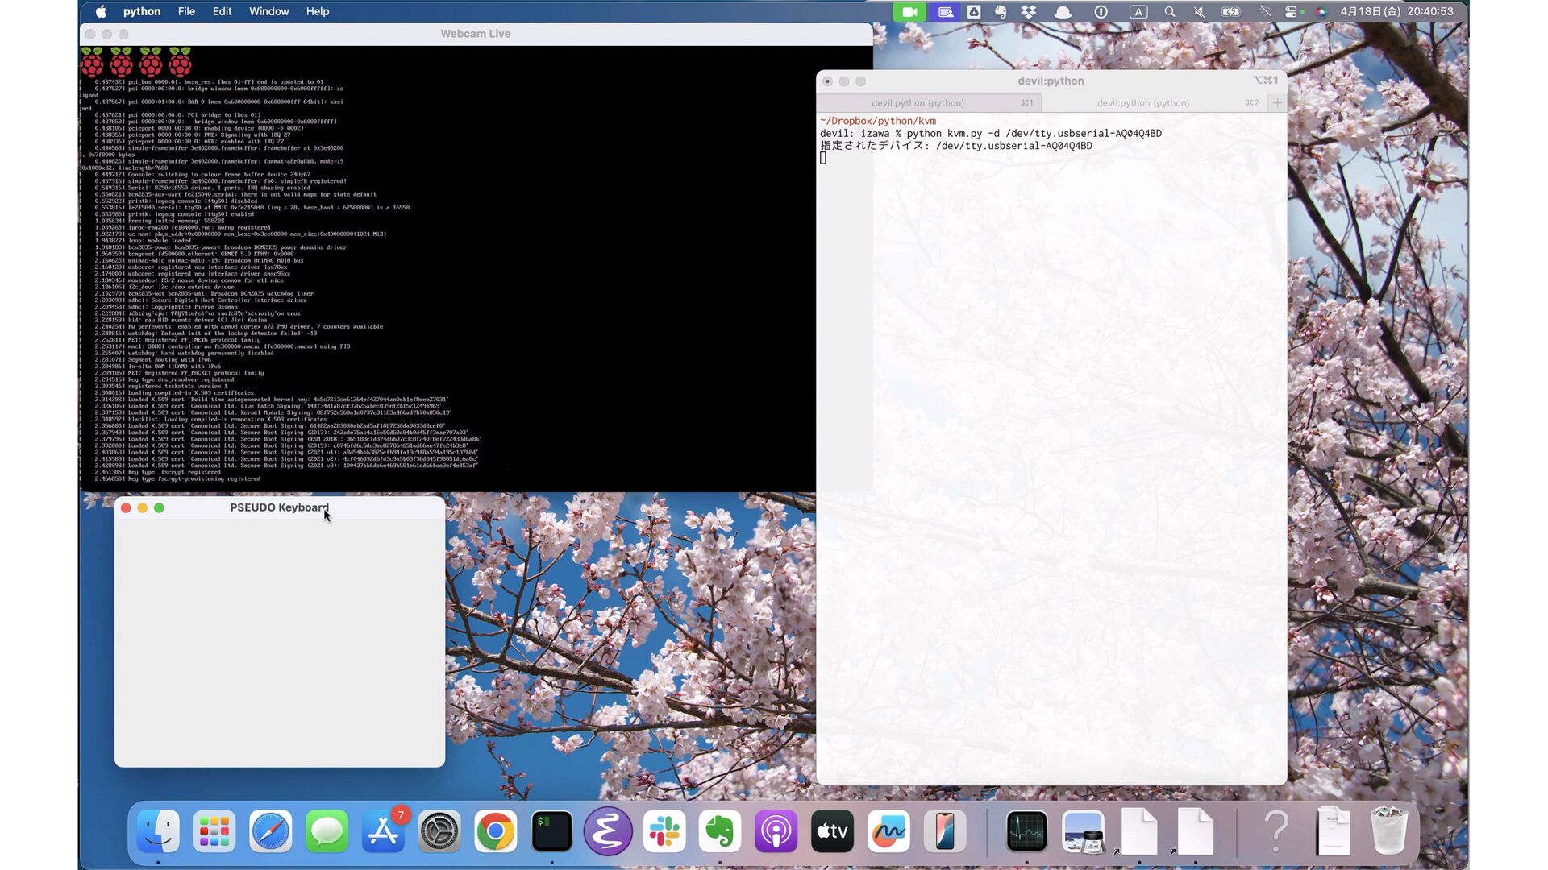Open Control Center toggles icon

1291,12
